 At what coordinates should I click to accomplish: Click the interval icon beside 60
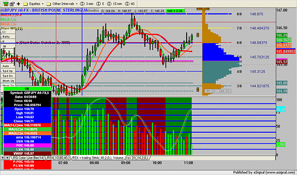pos(127,4)
